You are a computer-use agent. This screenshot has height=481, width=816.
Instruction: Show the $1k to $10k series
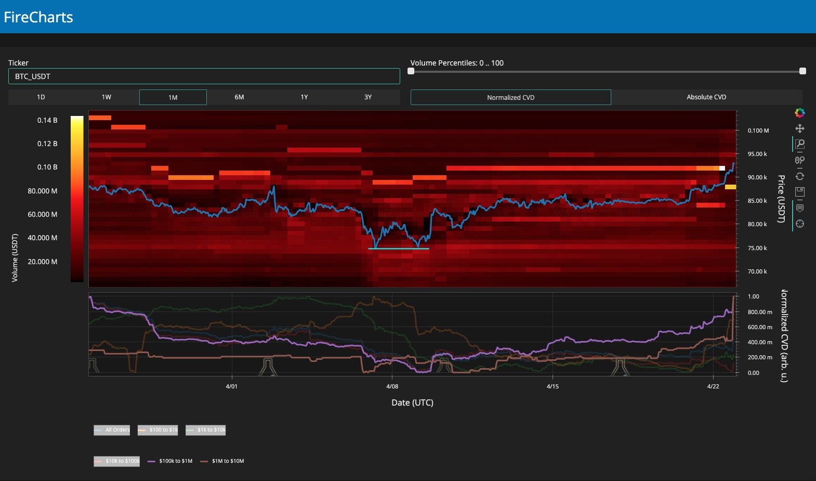click(206, 430)
